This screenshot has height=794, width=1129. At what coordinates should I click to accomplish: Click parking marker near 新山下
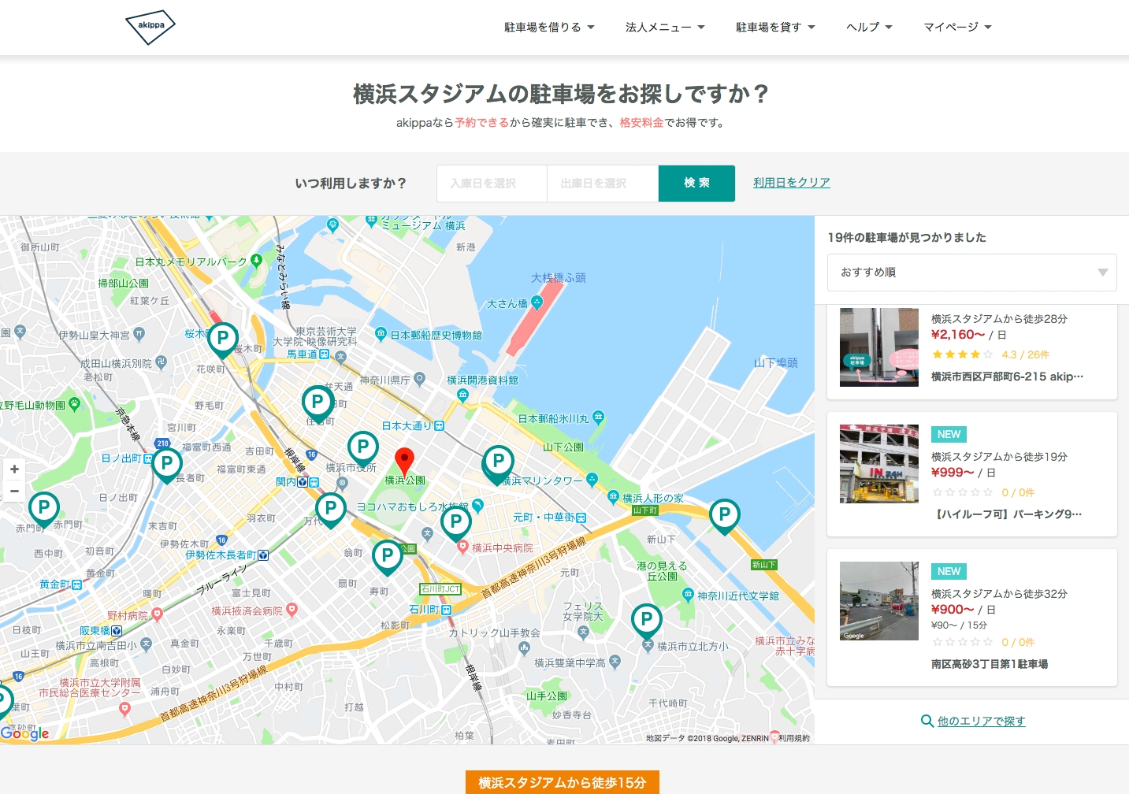point(725,517)
